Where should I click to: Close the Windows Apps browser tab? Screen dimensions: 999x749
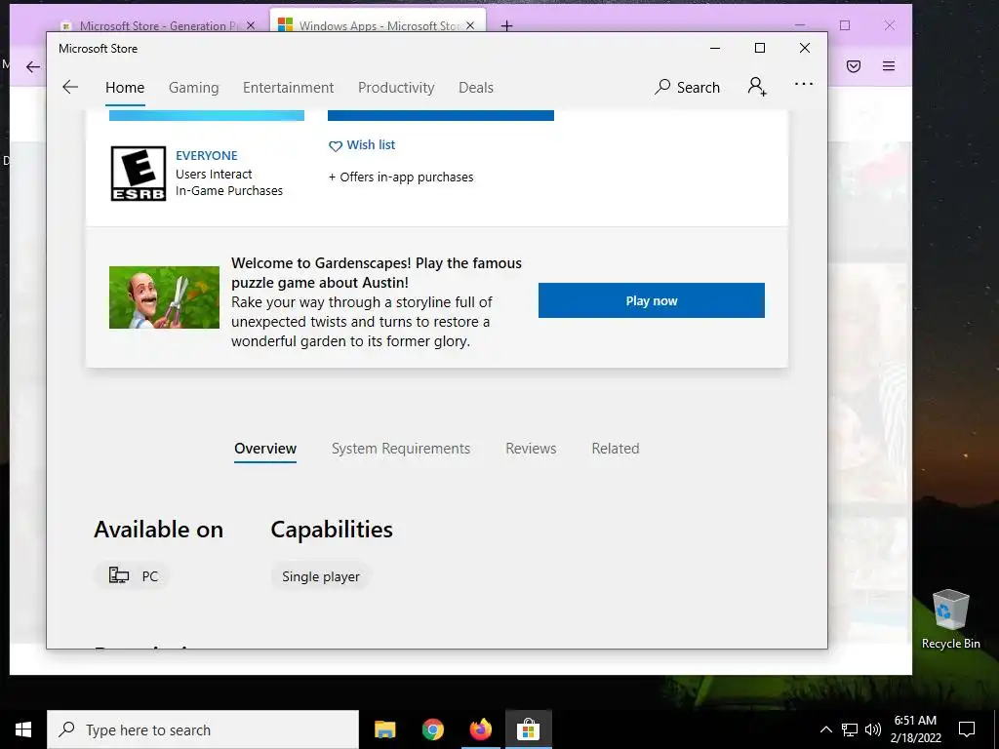click(470, 25)
